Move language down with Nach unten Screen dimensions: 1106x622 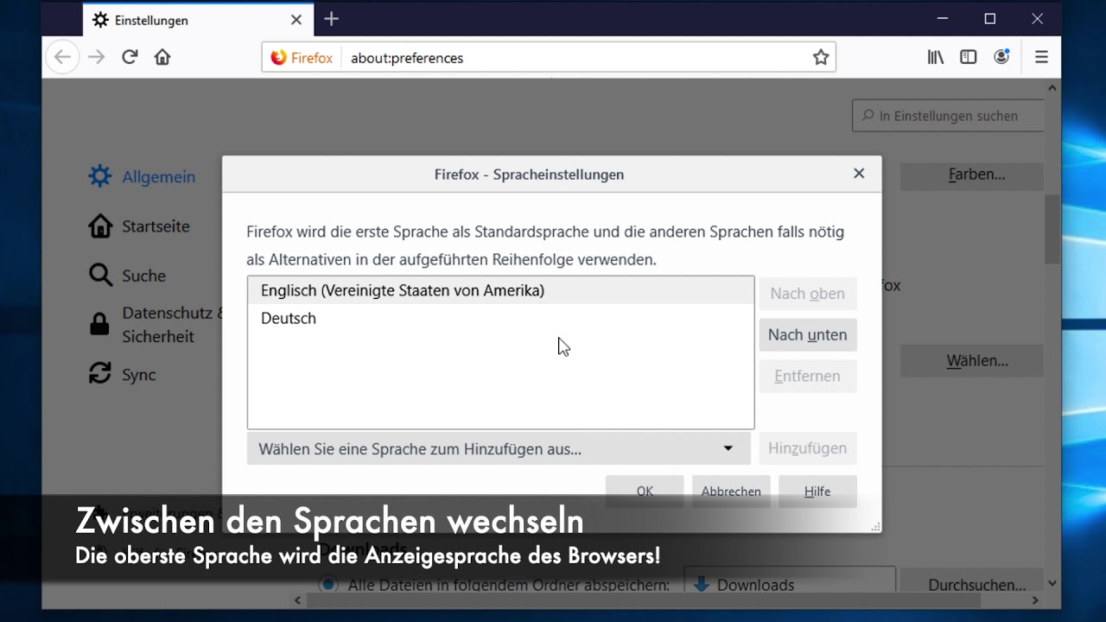coord(808,335)
